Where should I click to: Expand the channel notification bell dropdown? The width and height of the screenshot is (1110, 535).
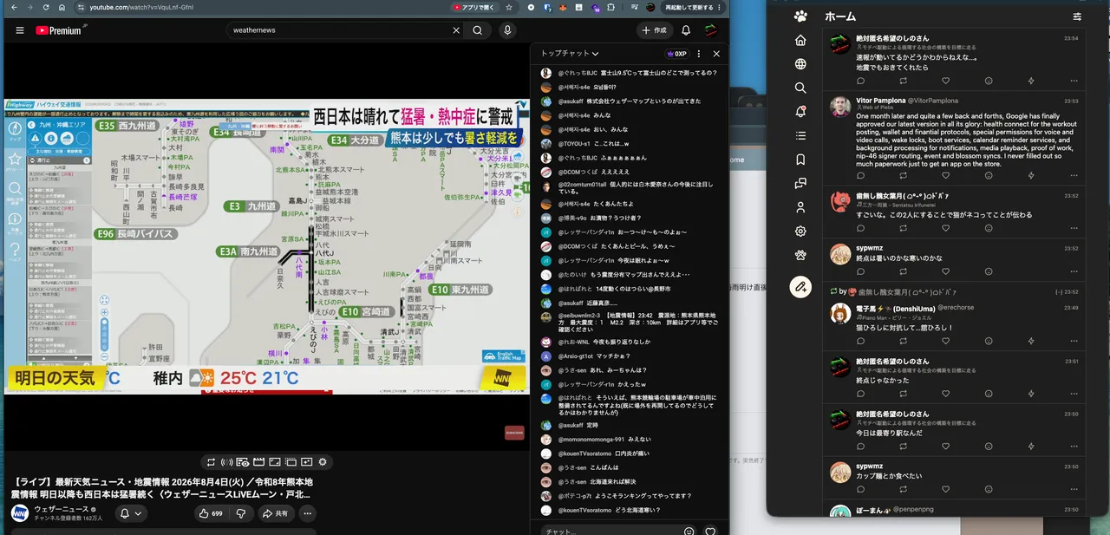[x=131, y=513]
